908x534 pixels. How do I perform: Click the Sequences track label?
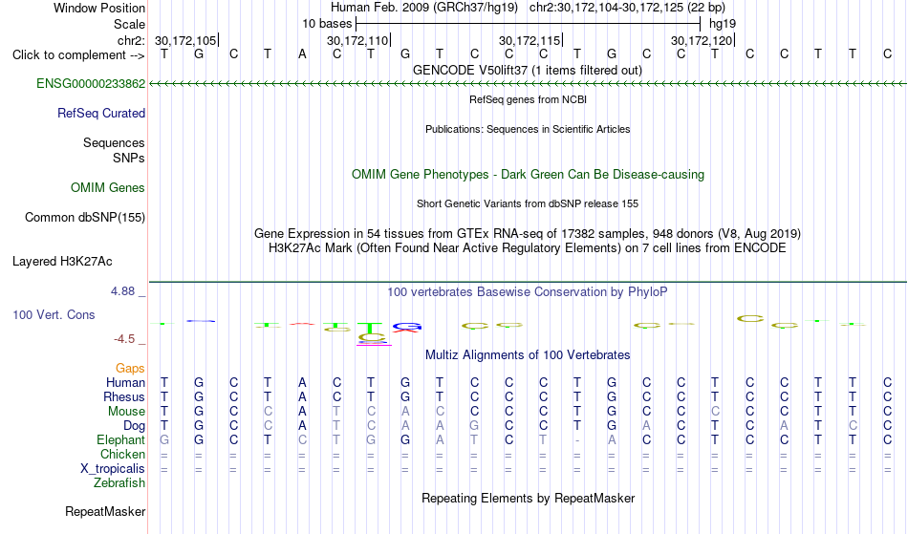click(114, 143)
